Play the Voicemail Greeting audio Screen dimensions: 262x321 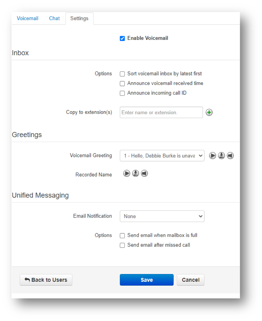click(x=212, y=156)
